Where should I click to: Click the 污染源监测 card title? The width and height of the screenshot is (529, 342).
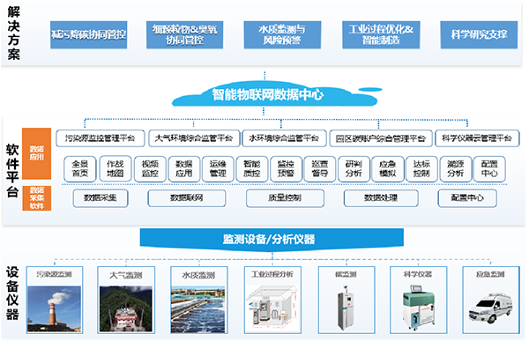pos(54,274)
